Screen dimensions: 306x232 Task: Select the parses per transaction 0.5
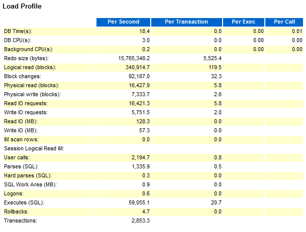click(x=218, y=166)
